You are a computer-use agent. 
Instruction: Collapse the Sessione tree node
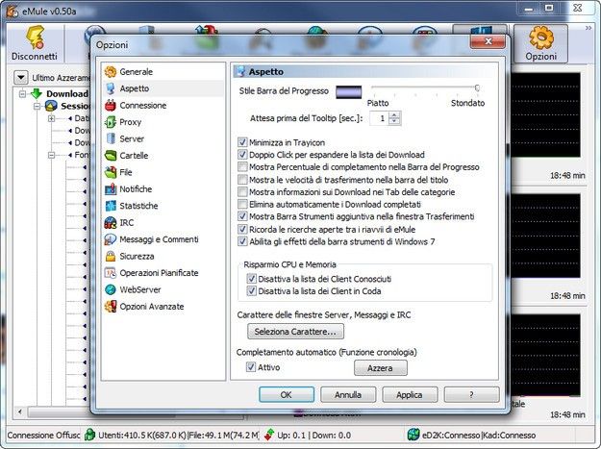tap(37, 106)
